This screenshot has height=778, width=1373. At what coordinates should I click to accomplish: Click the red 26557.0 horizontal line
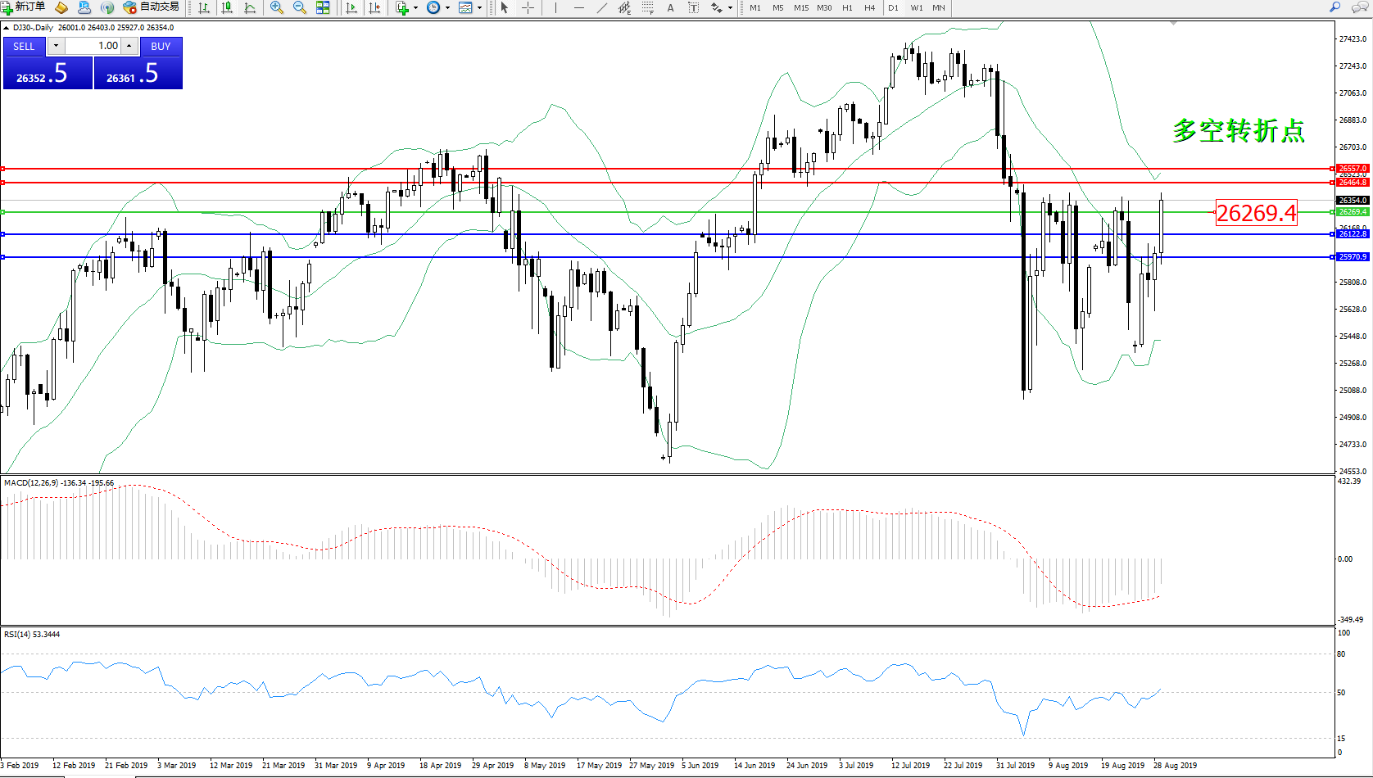[655, 169]
